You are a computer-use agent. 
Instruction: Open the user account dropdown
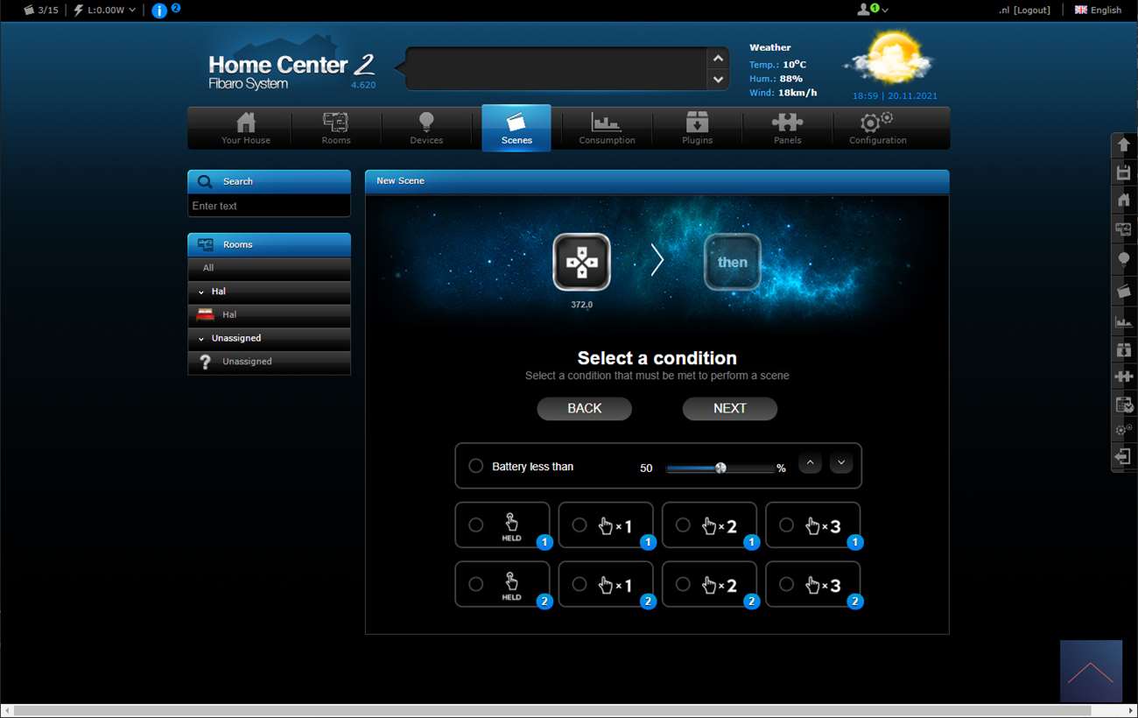(873, 10)
